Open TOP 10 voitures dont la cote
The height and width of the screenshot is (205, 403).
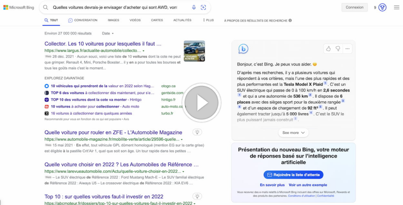coord(96,99)
